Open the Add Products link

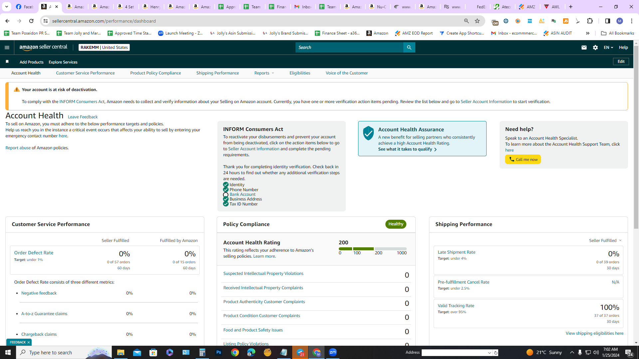[32, 62]
